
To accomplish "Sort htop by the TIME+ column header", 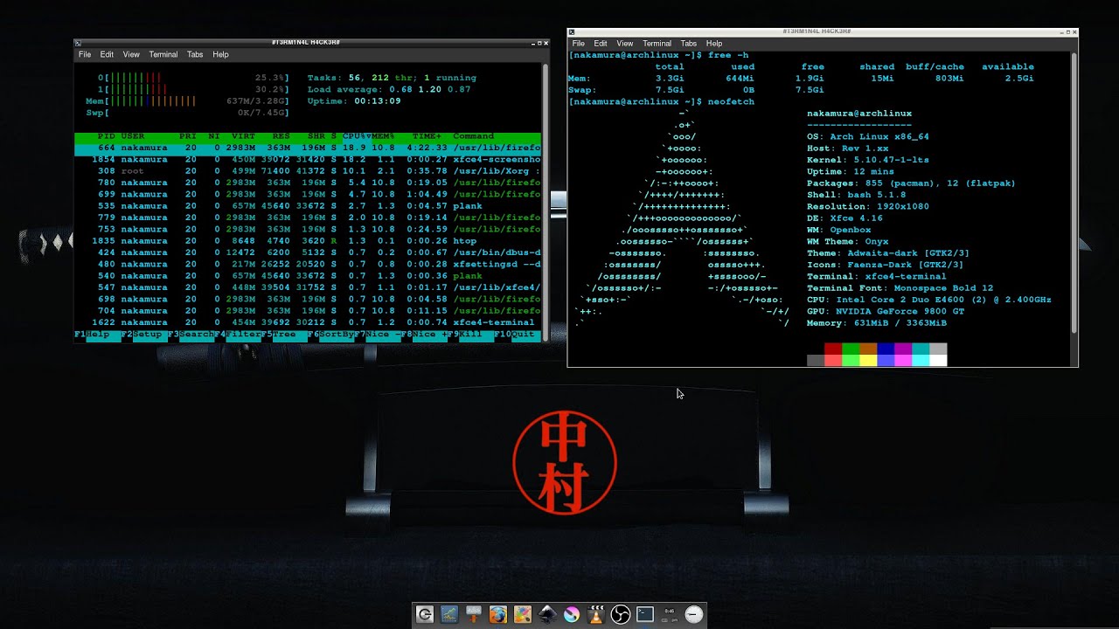I will 427,136.
